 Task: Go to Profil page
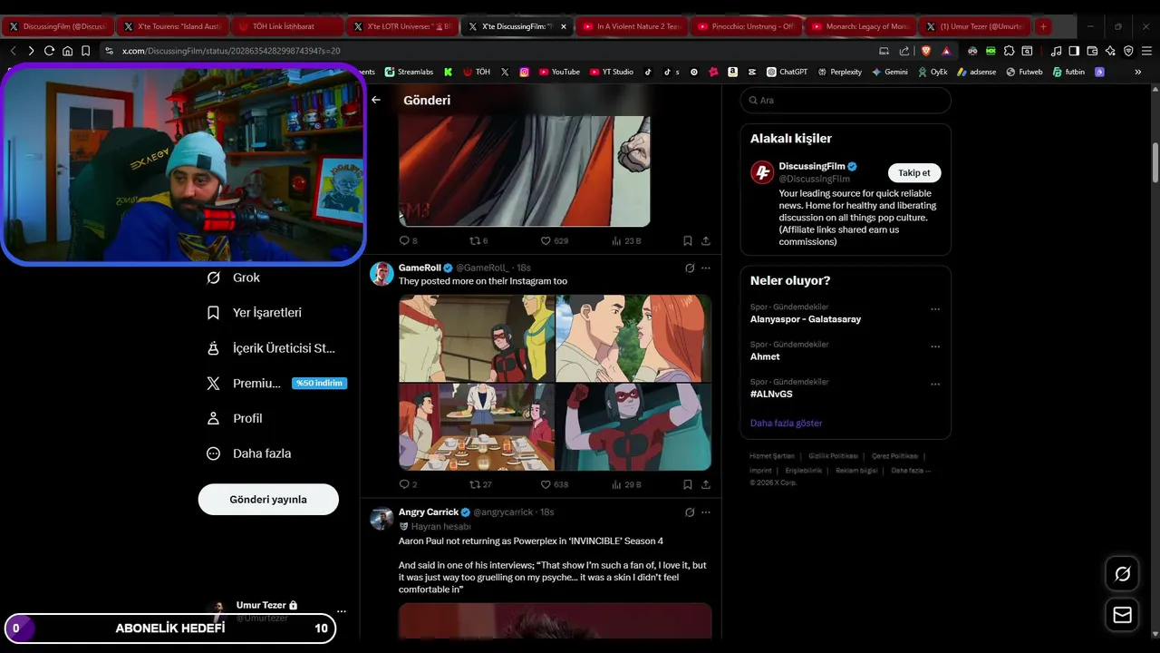235,418
